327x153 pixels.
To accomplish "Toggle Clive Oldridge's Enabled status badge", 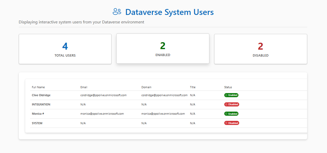I will coord(231,95).
